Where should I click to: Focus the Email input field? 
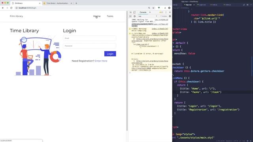pos(89,38)
